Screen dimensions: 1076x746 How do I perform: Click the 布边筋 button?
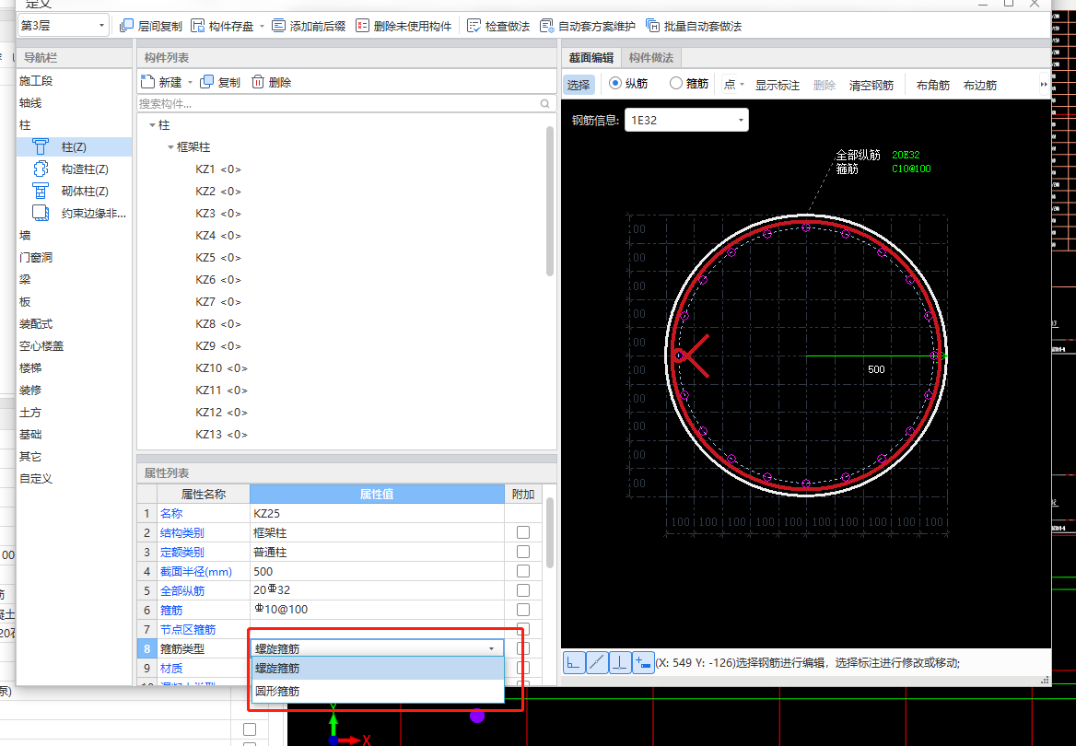tap(980, 85)
